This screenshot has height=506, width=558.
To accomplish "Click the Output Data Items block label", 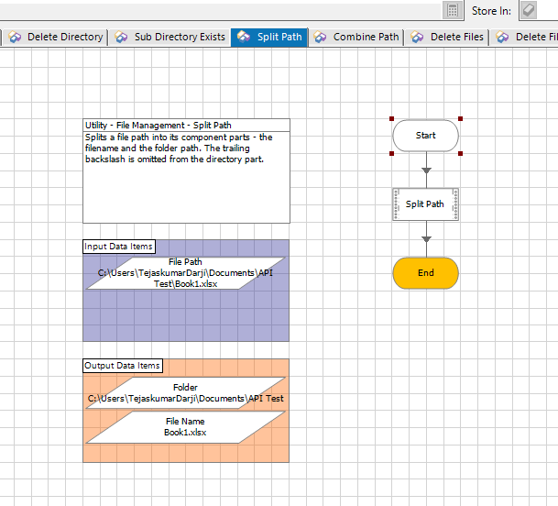I will point(123,366).
